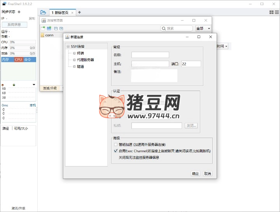The width and height of the screenshot is (280, 212).
Task: Add a new tab with the plus icon
Action: point(79,12)
